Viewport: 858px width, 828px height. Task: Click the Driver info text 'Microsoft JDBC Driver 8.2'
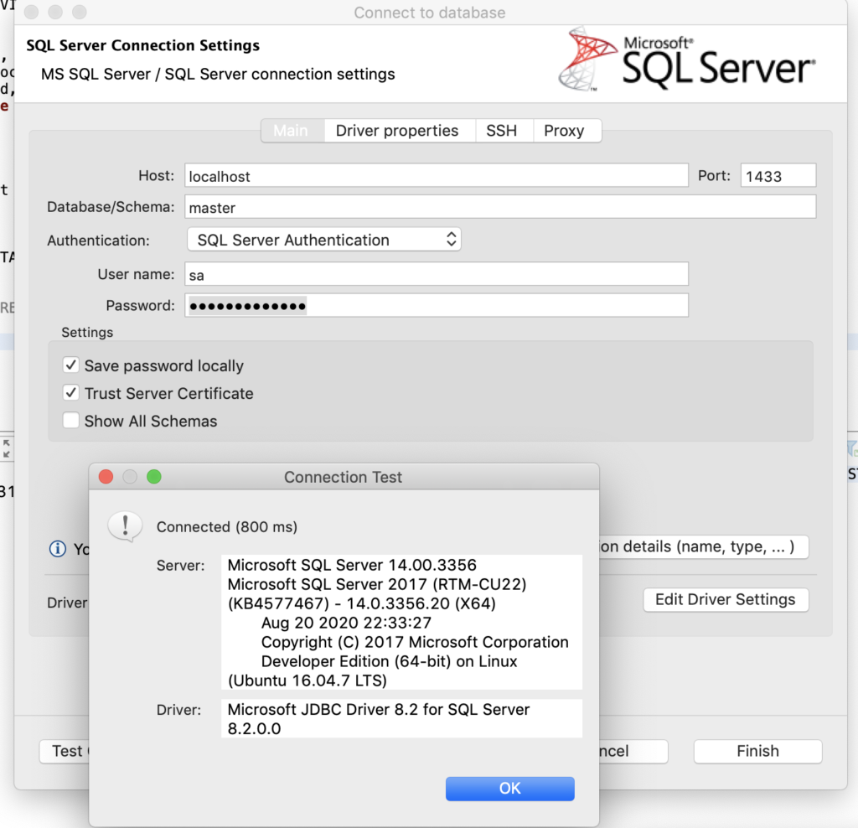coord(323,709)
